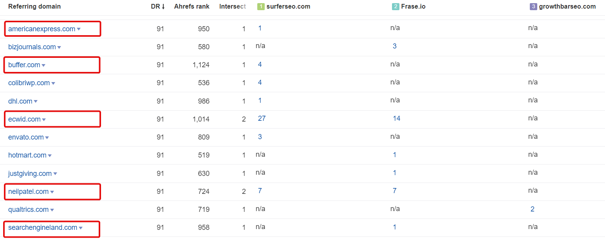Open the buffer.com dropdown caret
This screenshot has width=605, height=240.
(43, 65)
